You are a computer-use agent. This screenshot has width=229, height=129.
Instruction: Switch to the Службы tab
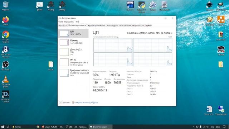point(148,25)
